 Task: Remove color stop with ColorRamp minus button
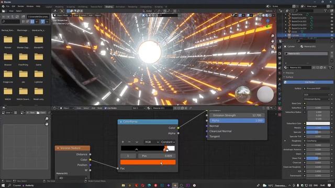tap(129, 142)
